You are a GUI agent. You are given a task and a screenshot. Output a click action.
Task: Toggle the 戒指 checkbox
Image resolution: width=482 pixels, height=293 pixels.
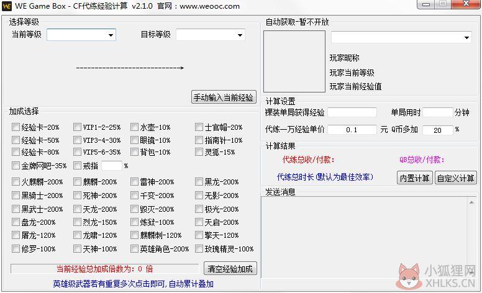[77, 166]
